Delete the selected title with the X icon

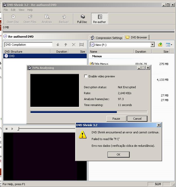pyautogui.click(x=74, y=45)
